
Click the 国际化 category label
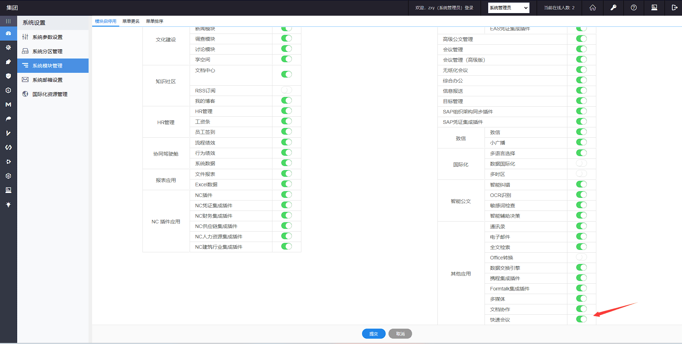tap(461, 165)
